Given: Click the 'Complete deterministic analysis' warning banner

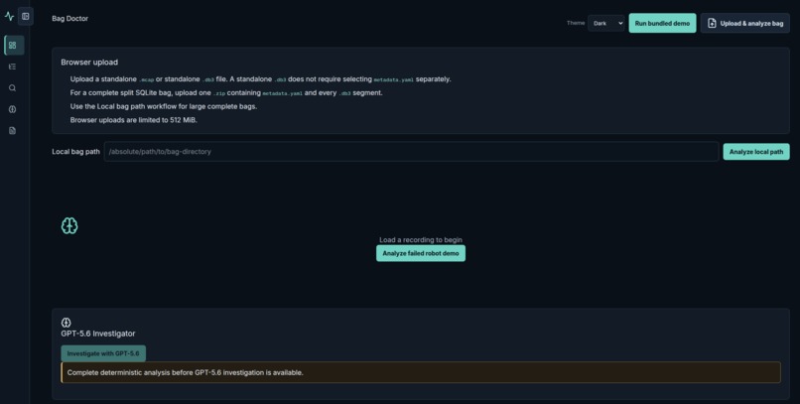Looking at the screenshot, I should coord(421,372).
